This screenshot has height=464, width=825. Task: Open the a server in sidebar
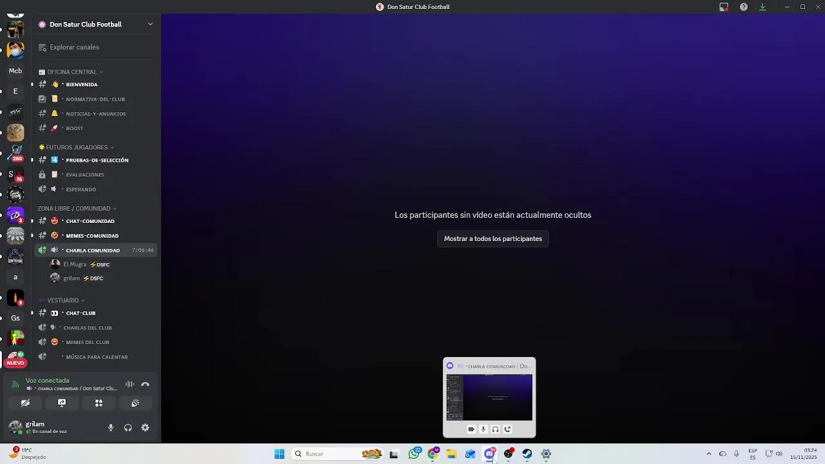[x=15, y=277]
